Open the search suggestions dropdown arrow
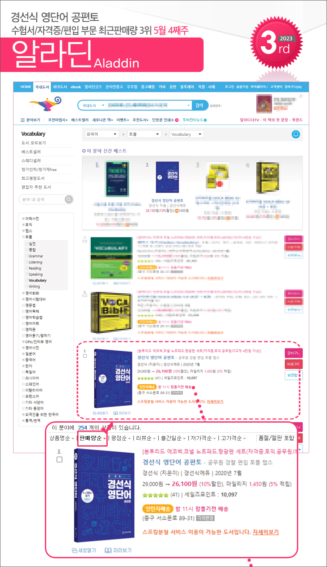 [x=189, y=105]
